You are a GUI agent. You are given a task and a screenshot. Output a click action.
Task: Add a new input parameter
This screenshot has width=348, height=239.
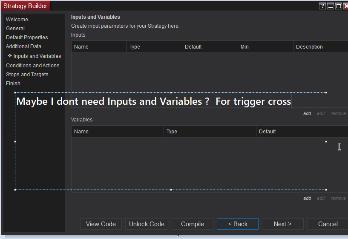tap(307, 114)
